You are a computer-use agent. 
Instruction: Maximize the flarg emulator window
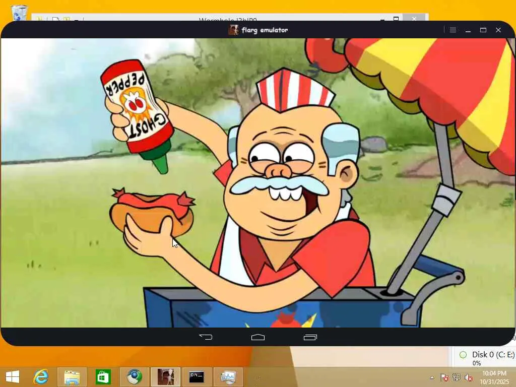483,30
